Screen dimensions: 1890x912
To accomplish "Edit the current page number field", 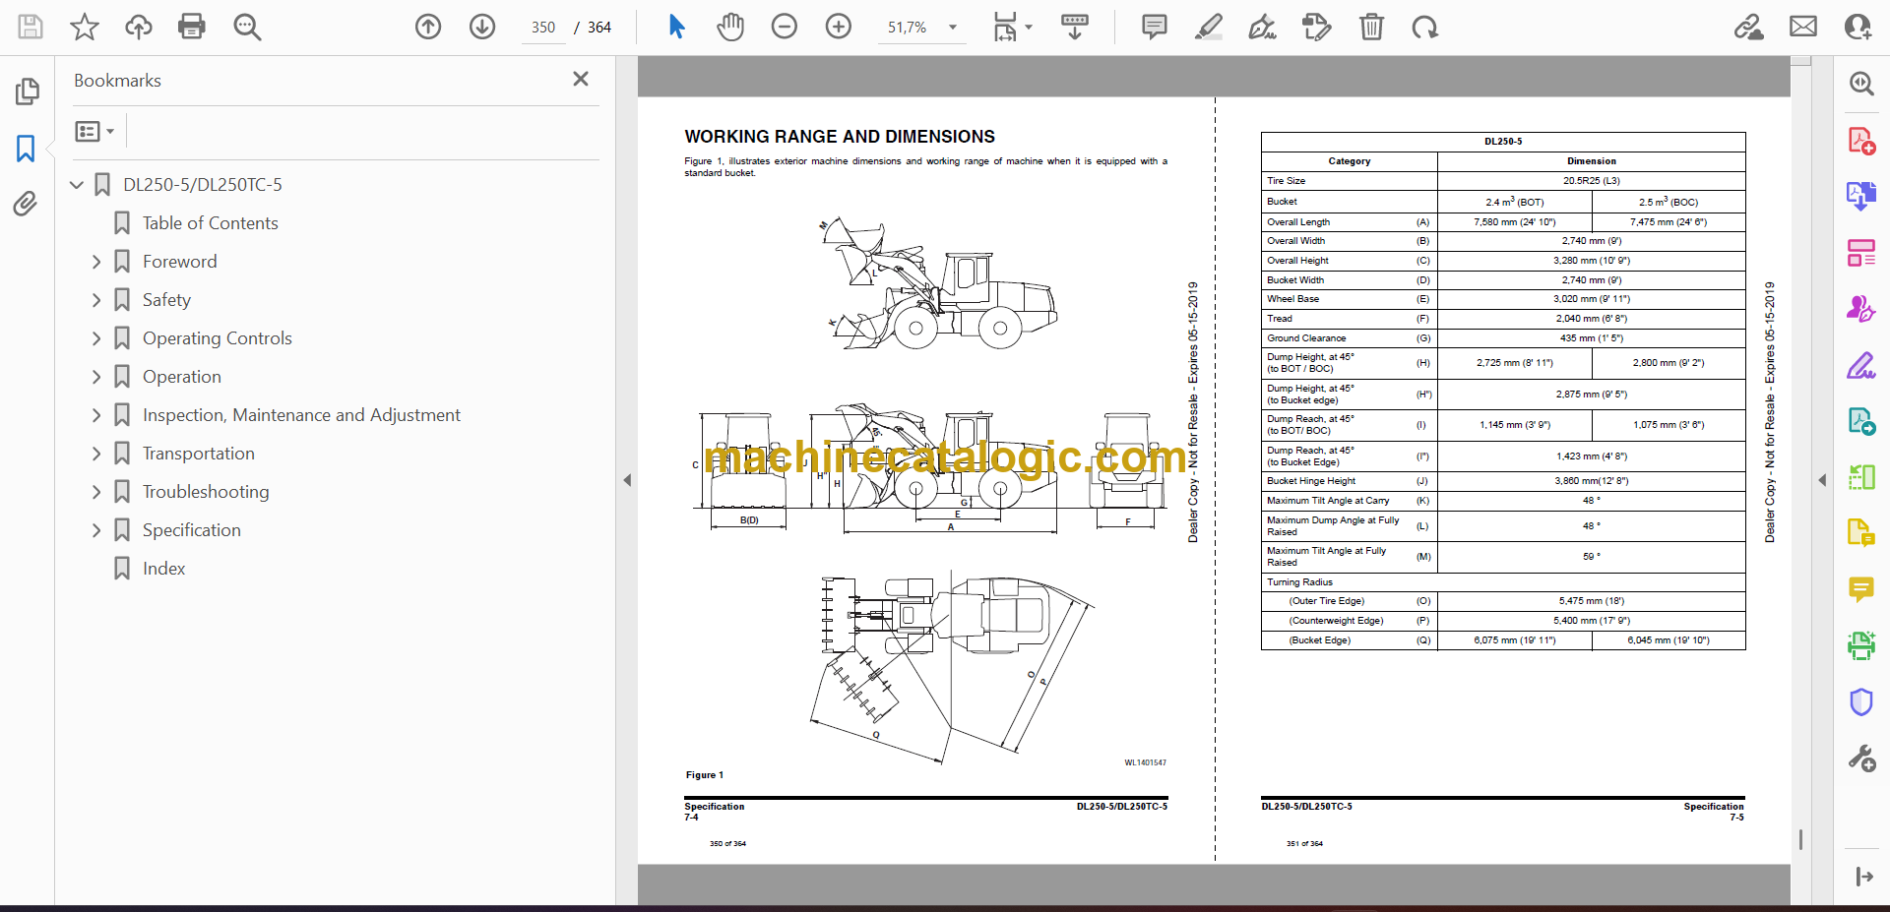I will 542,28.
